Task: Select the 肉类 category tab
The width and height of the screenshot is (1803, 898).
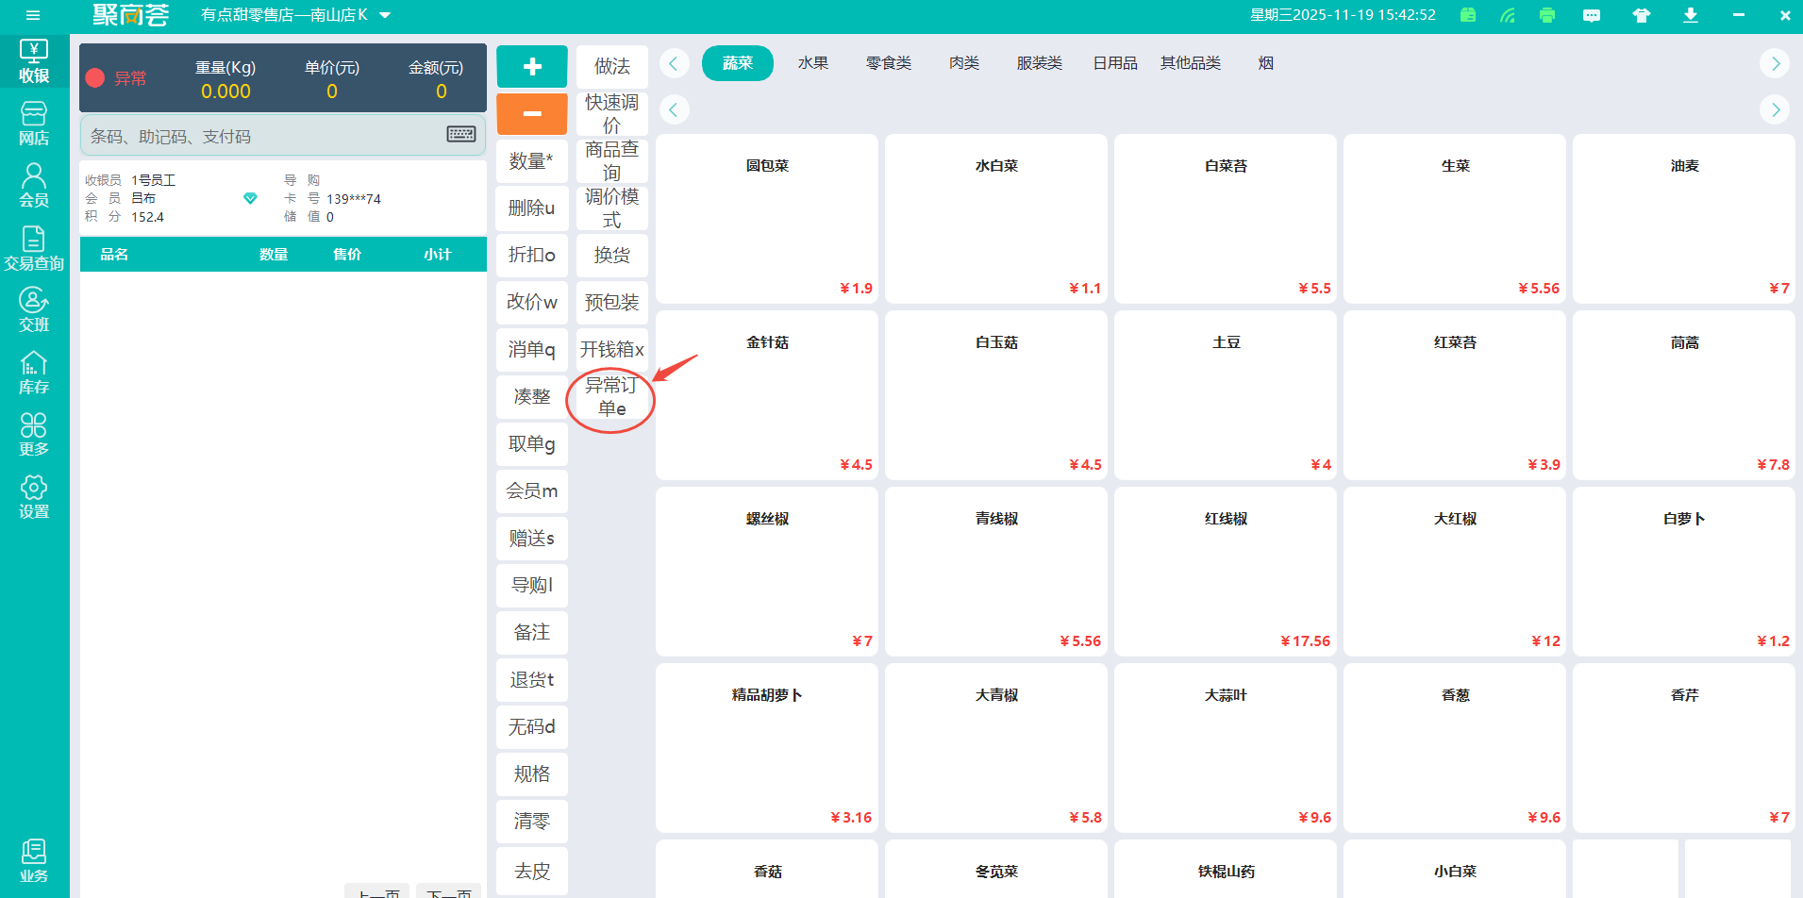Action: coord(964,63)
